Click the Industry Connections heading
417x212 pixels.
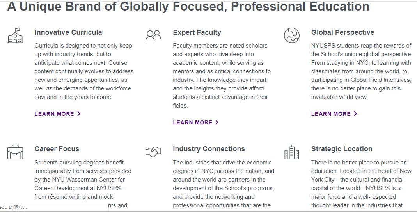pyautogui.click(x=209, y=149)
